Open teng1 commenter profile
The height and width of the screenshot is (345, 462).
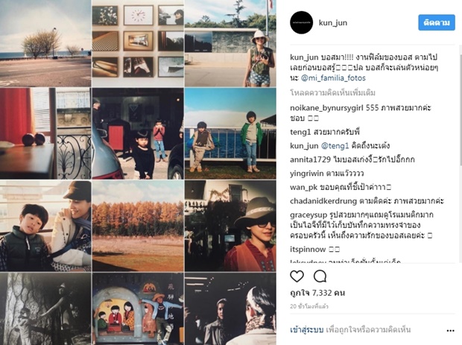click(x=300, y=132)
